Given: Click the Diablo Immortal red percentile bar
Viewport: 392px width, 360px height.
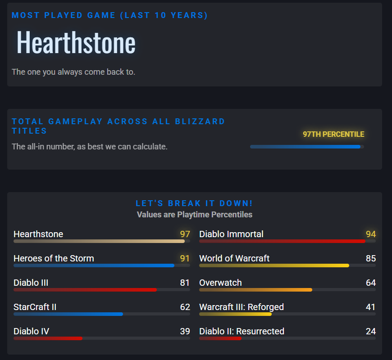Looking at the screenshot, I should tap(287, 241).
